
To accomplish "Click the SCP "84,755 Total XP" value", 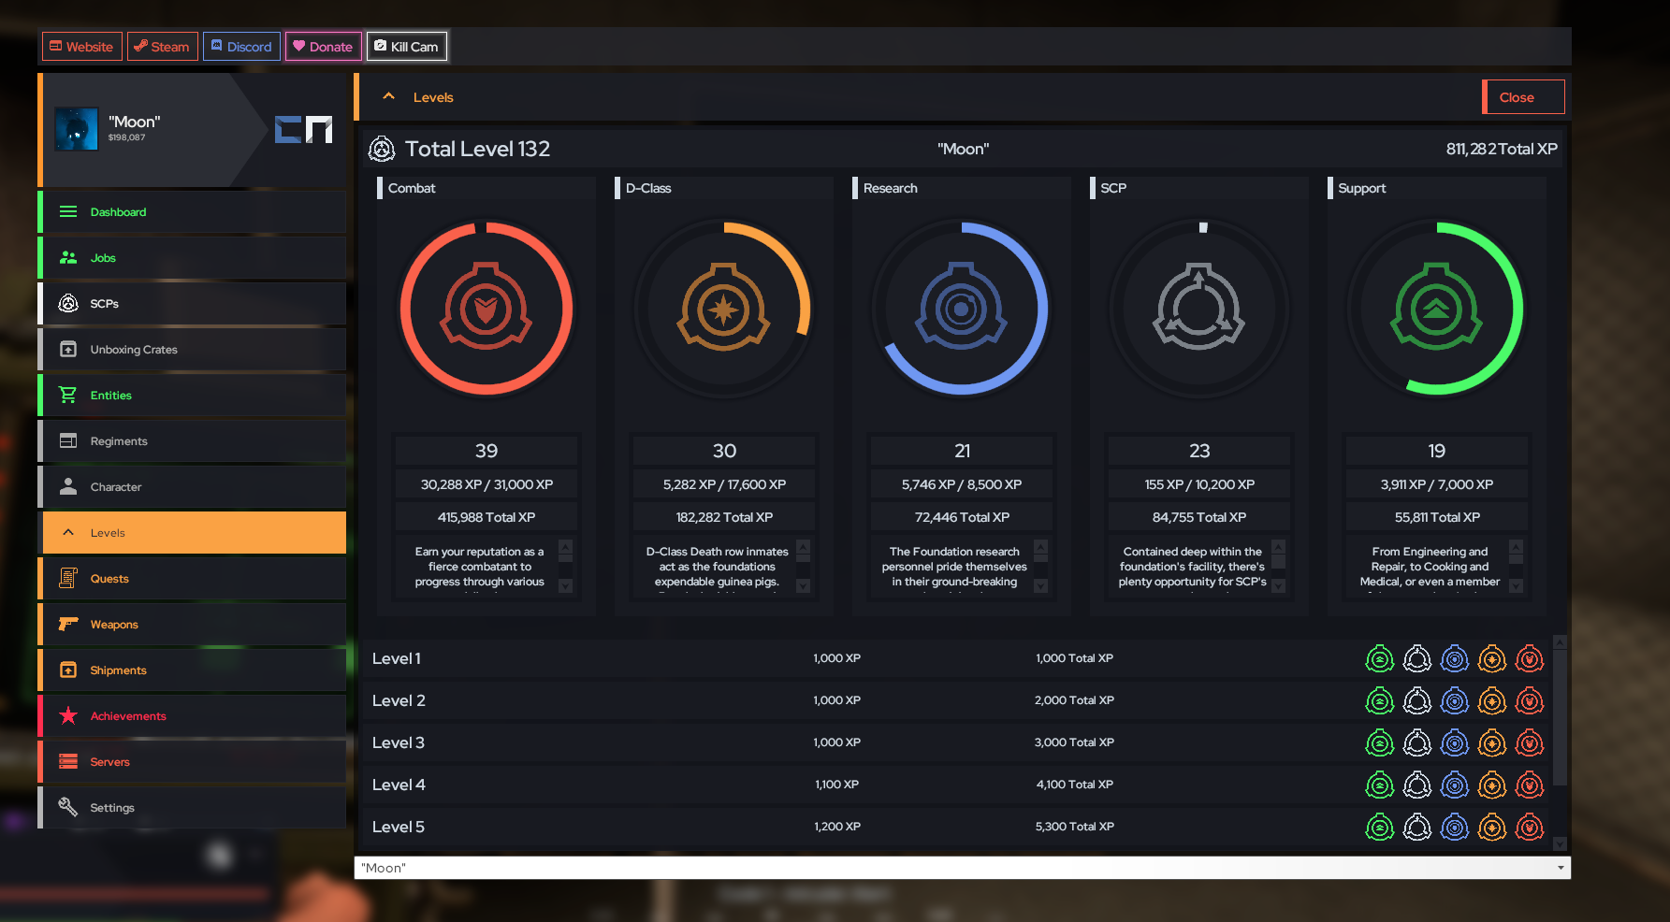I will coord(1199,517).
